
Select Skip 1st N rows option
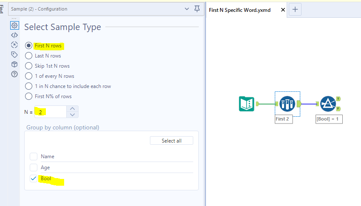[29, 66]
